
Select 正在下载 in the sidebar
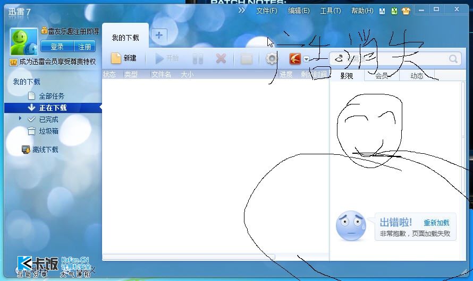click(53, 108)
